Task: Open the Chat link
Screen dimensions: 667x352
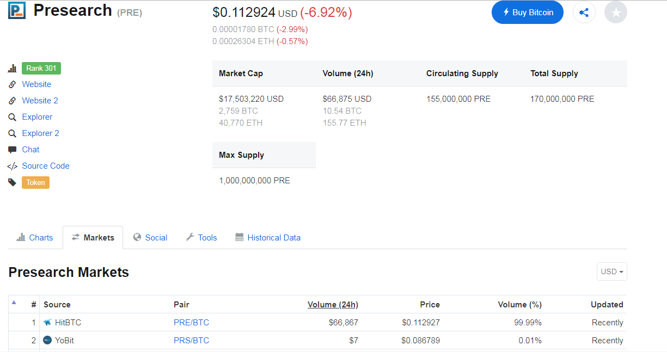Action: (30, 150)
